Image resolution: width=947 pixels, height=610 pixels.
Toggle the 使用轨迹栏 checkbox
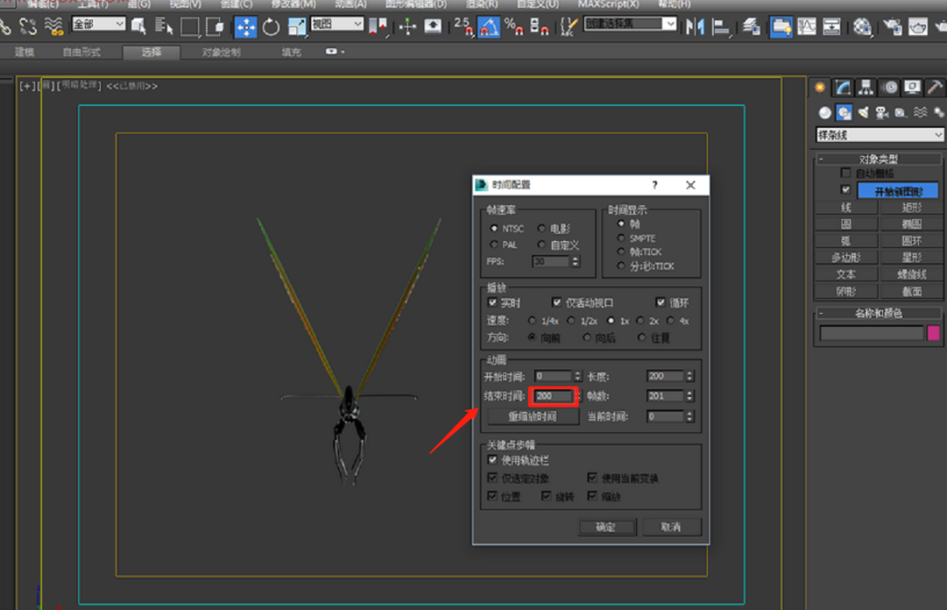tap(493, 460)
